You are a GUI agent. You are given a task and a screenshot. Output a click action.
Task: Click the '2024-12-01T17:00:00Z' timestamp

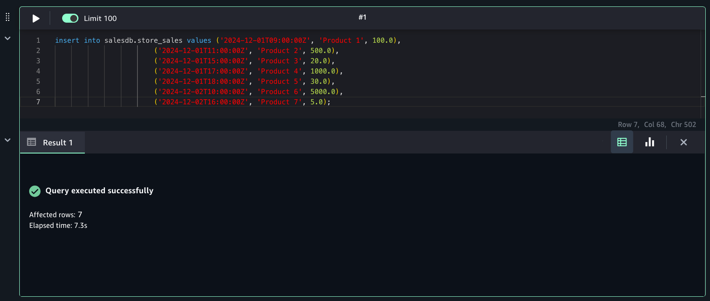pos(204,71)
